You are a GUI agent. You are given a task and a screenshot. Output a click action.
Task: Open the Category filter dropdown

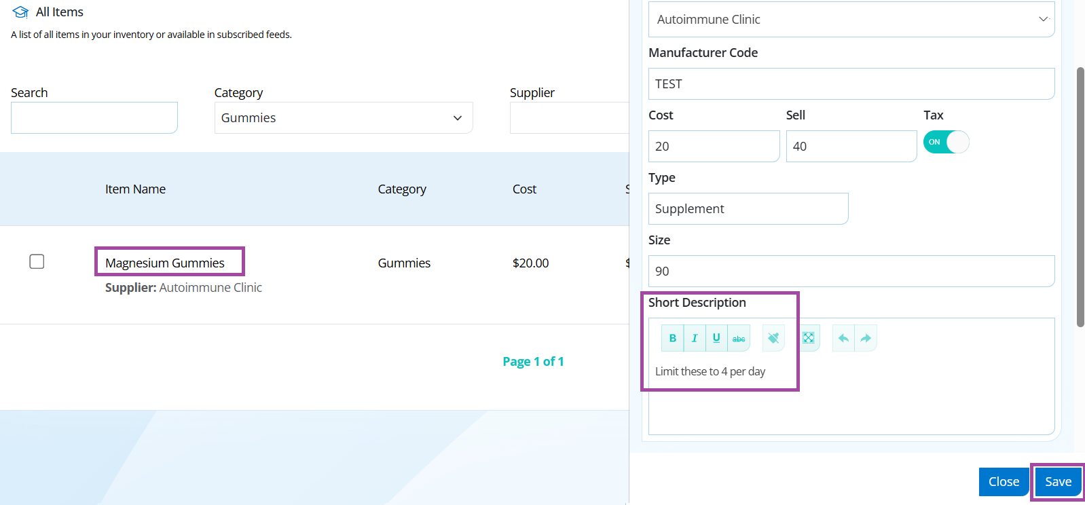(x=344, y=118)
